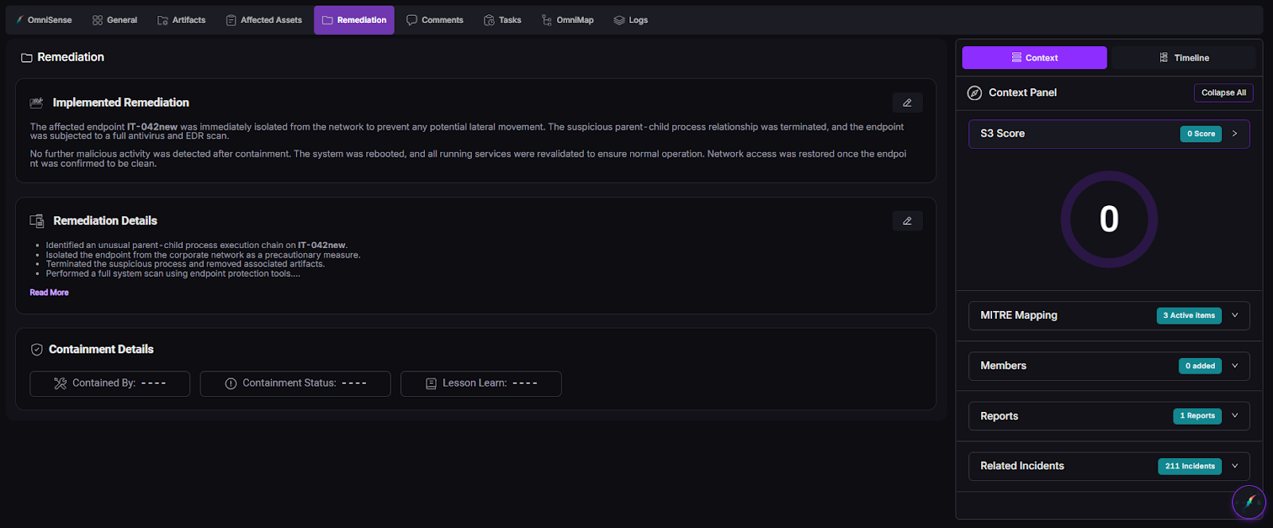The width and height of the screenshot is (1273, 528).
Task: Click the Context Panel compass icon
Action: tap(974, 93)
